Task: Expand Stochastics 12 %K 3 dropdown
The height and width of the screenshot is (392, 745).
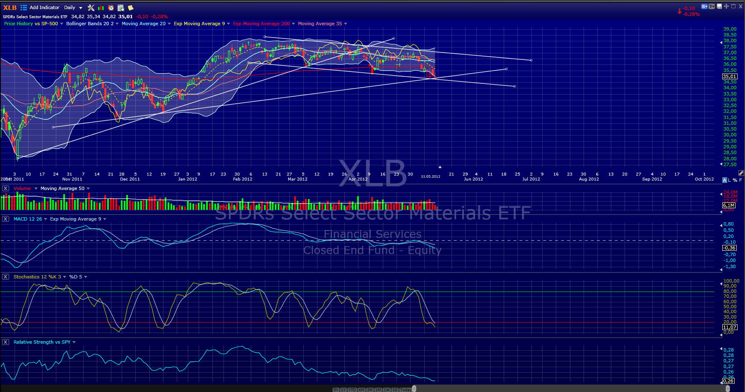Action: tap(65, 277)
